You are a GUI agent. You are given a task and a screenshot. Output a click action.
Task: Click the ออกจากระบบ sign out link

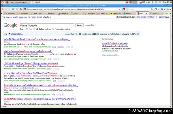coord(164,17)
